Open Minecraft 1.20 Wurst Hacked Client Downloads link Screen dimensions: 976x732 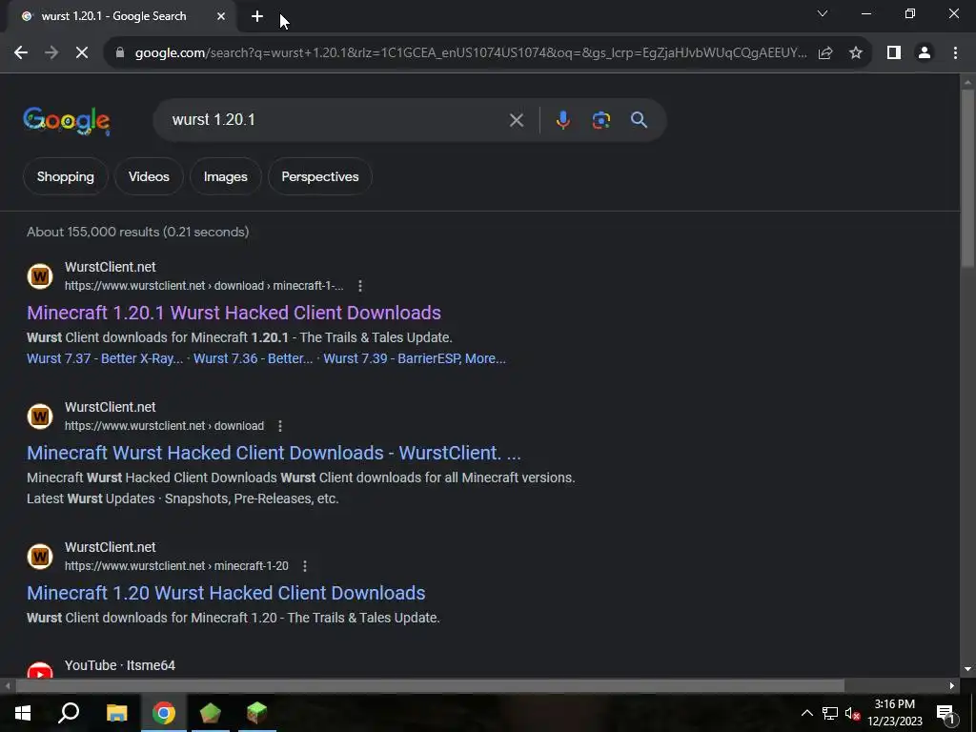pyautogui.click(x=226, y=593)
